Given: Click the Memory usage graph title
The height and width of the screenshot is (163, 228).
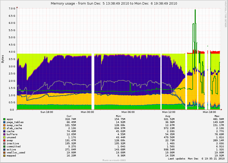Looking at the screenshot, I should point(114,4).
